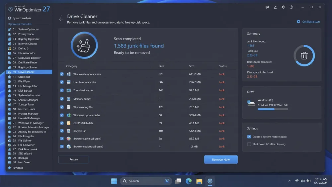Click the WinOptimizer logo gear
The width and height of the screenshot is (332, 187).
click(10, 9)
